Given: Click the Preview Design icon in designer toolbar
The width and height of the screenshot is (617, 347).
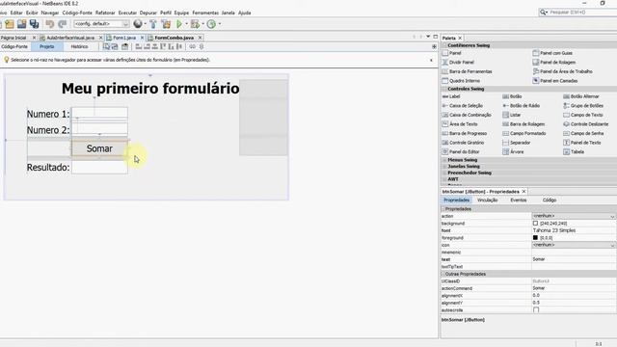Looking at the screenshot, I should click(124, 46).
